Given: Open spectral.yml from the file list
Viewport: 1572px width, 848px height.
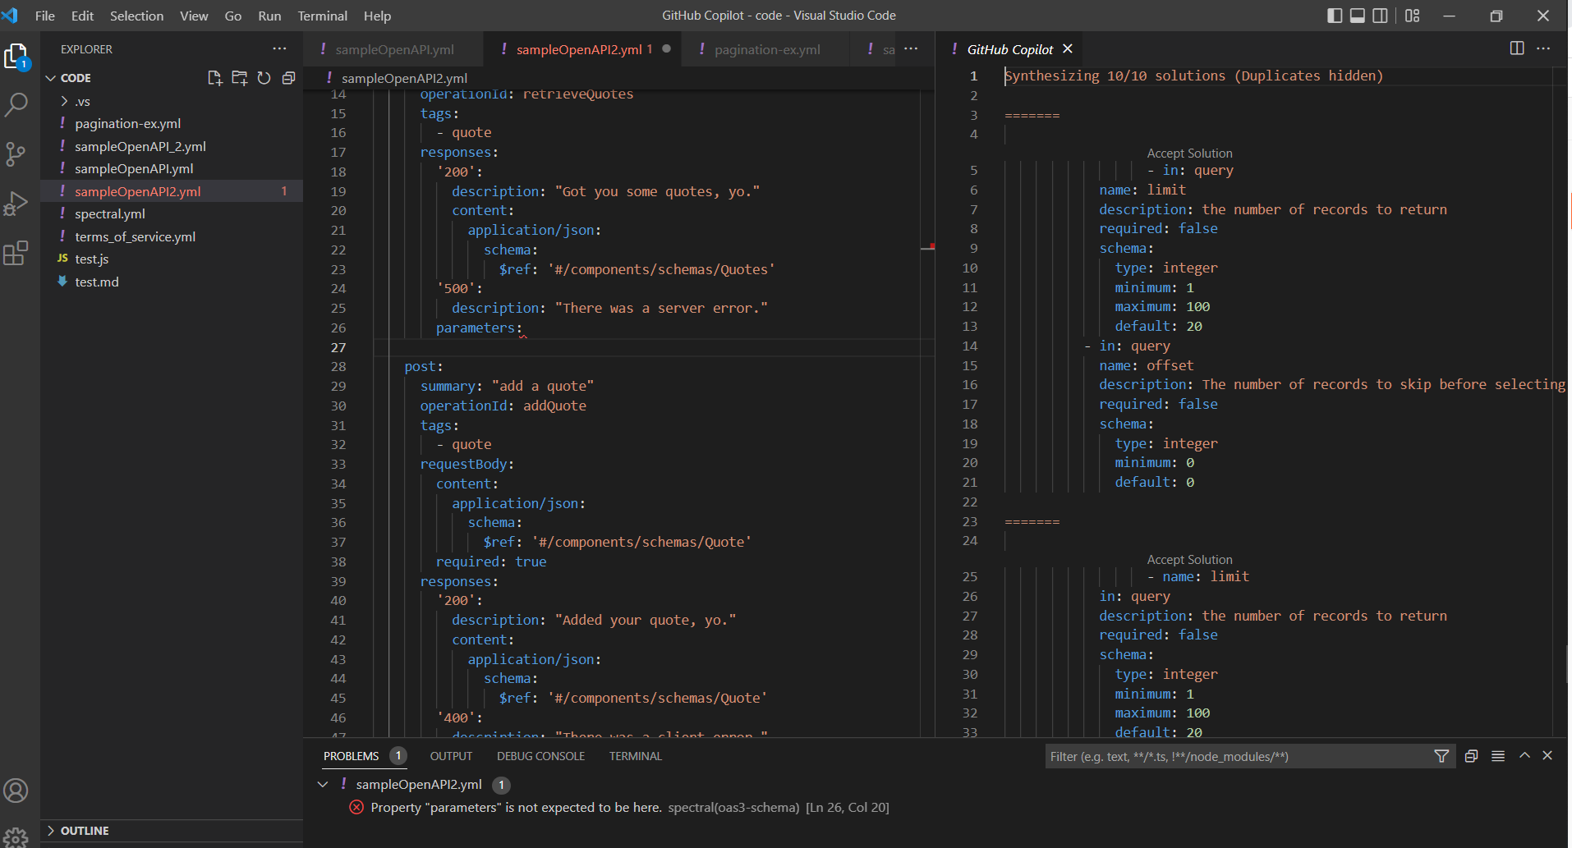Looking at the screenshot, I should pos(110,213).
